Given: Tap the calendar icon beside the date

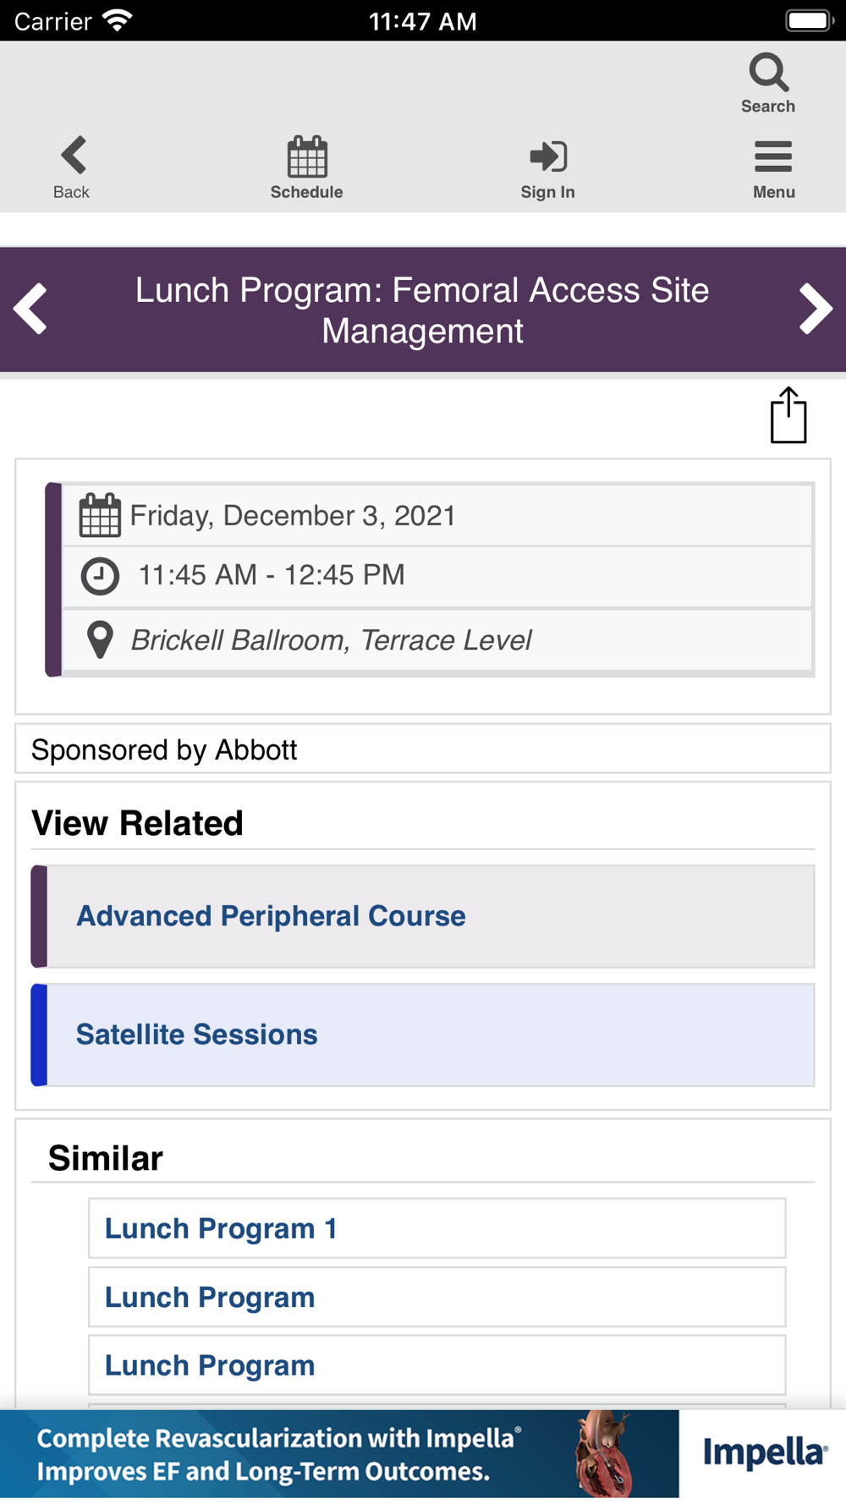Looking at the screenshot, I should click(100, 515).
